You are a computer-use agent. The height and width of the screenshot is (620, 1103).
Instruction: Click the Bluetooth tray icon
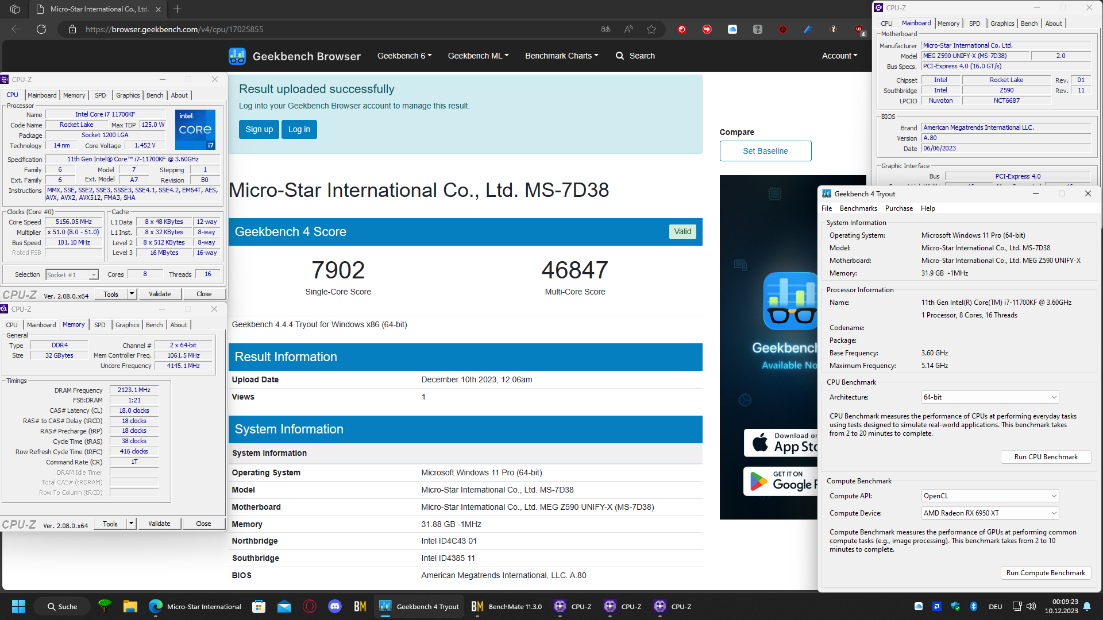[974, 606]
